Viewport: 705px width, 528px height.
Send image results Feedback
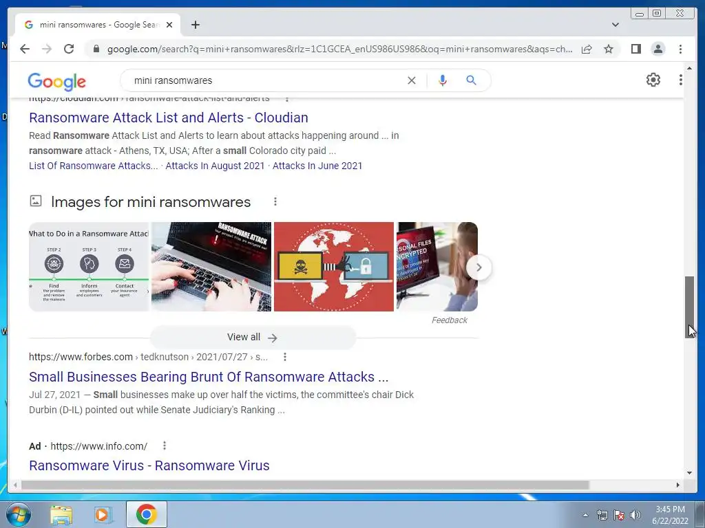point(449,320)
